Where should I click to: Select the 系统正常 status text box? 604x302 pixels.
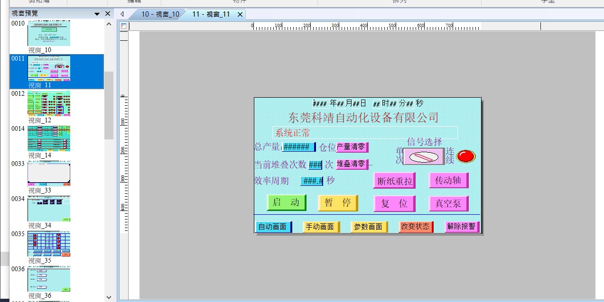coord(365,133)
